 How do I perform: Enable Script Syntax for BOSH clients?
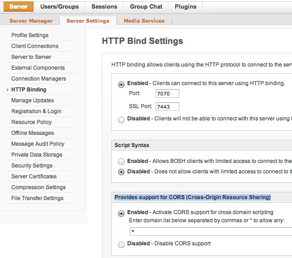pos(121,162)
